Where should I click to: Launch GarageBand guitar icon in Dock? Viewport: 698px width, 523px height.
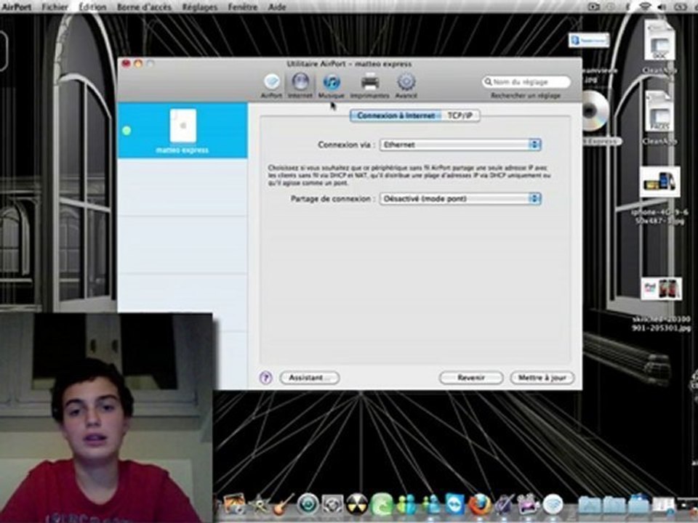tap(284, 504)
